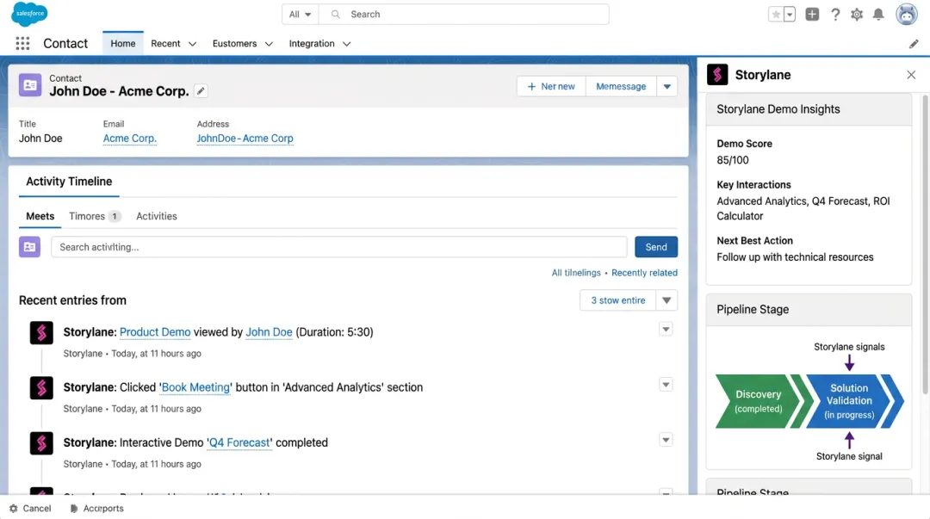Click the favorites star icon

pos(775,15)
